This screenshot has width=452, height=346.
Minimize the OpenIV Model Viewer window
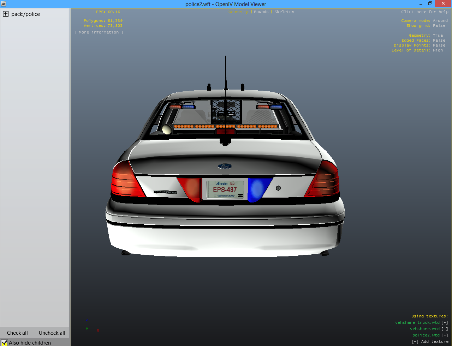[x=421, y=4]
